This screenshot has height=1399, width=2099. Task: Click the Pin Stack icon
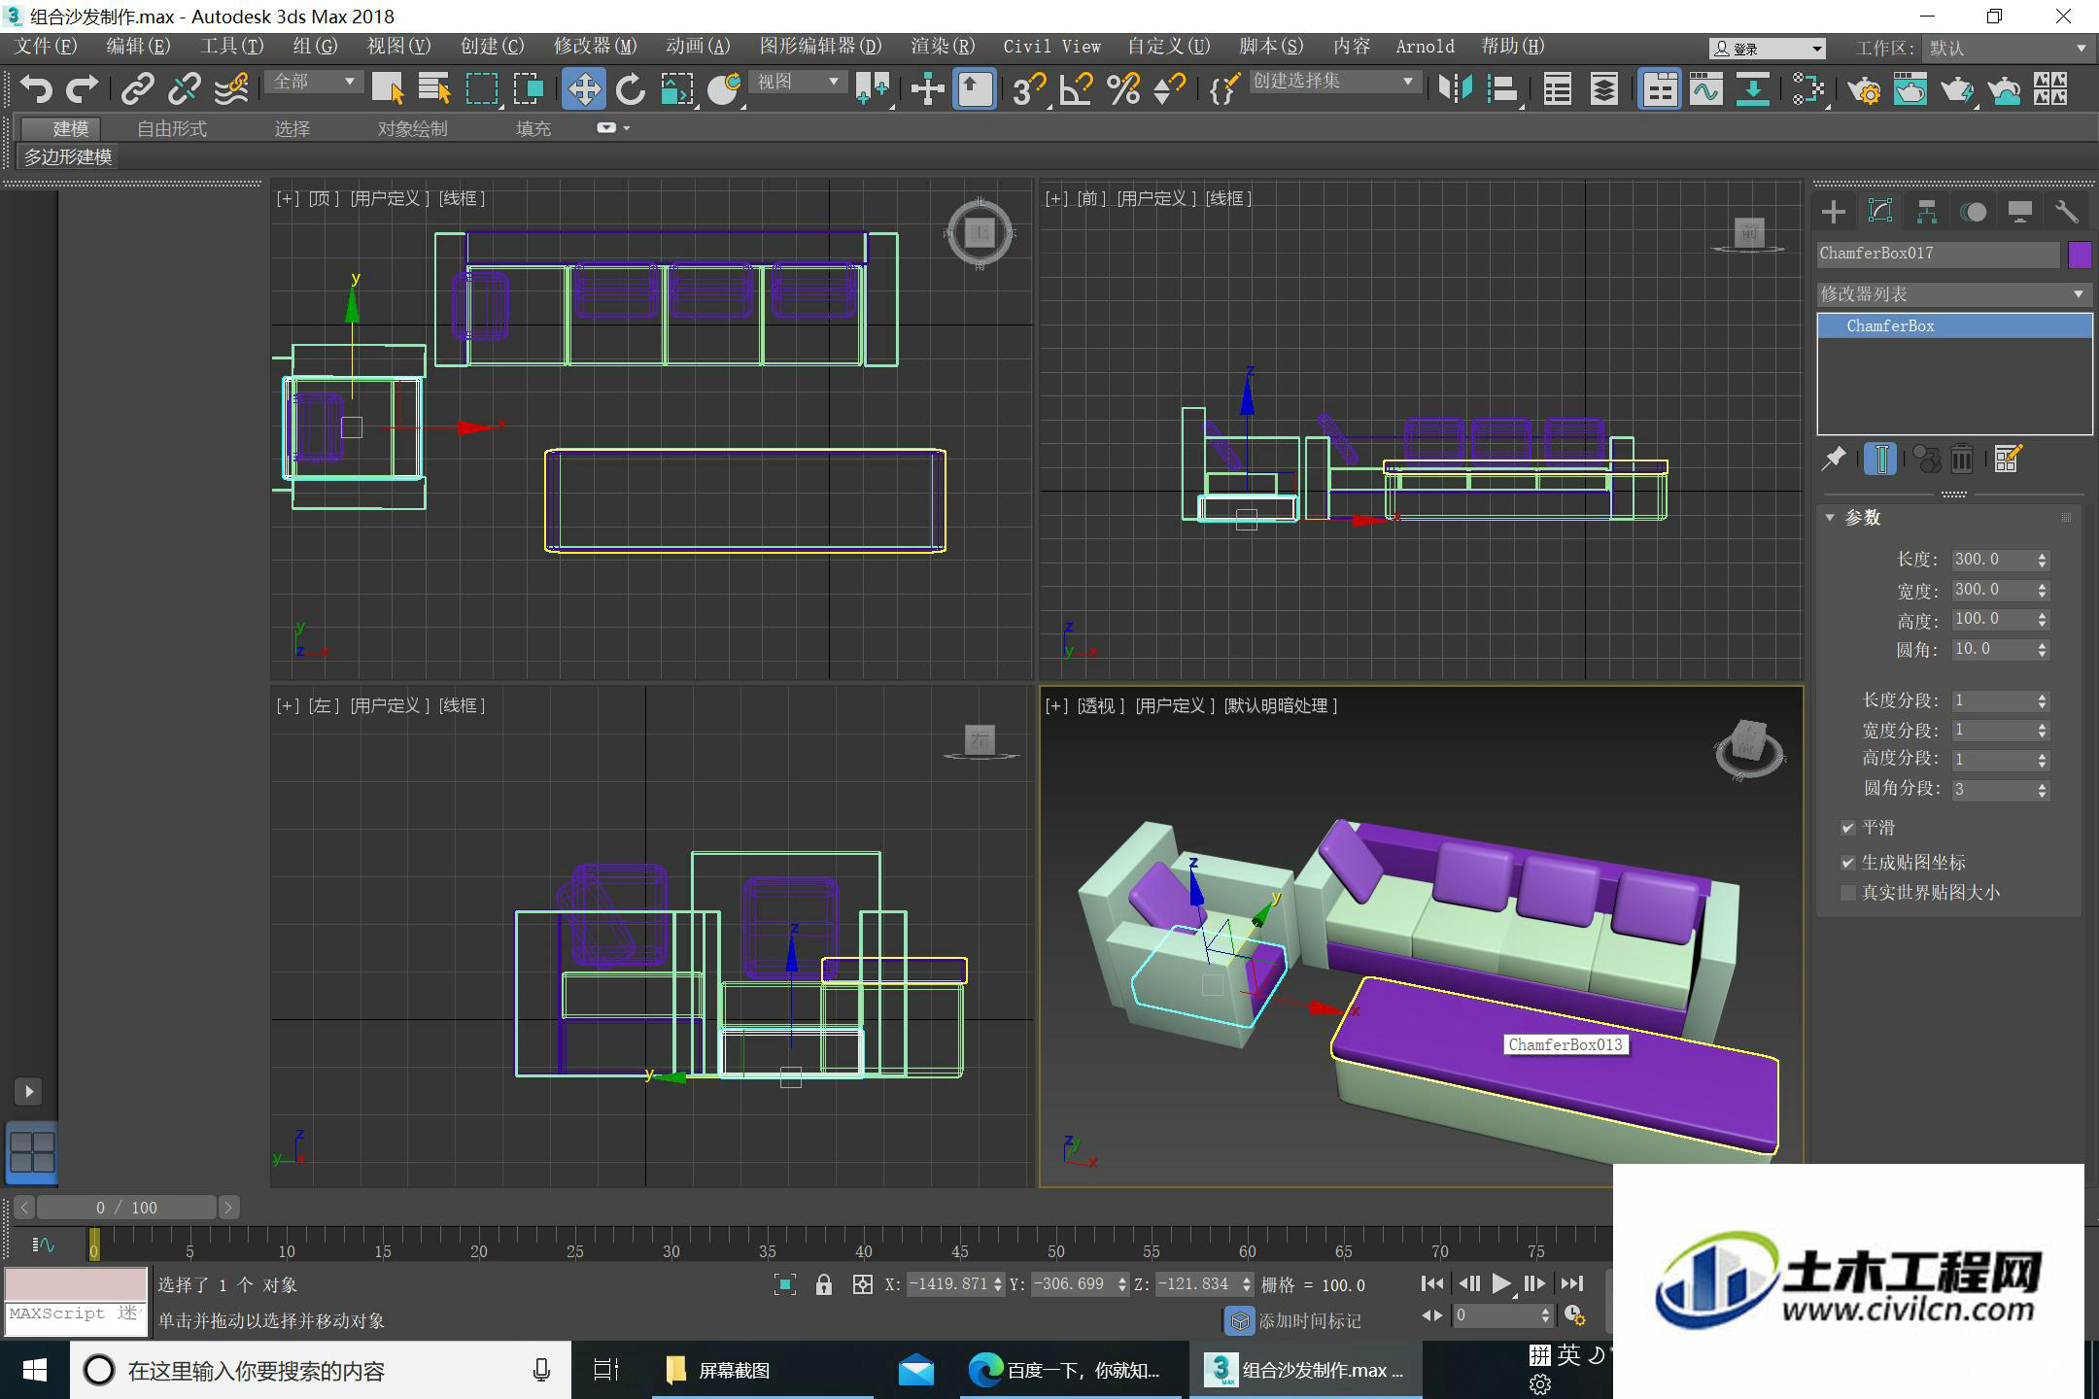[x=1833, y=459]
